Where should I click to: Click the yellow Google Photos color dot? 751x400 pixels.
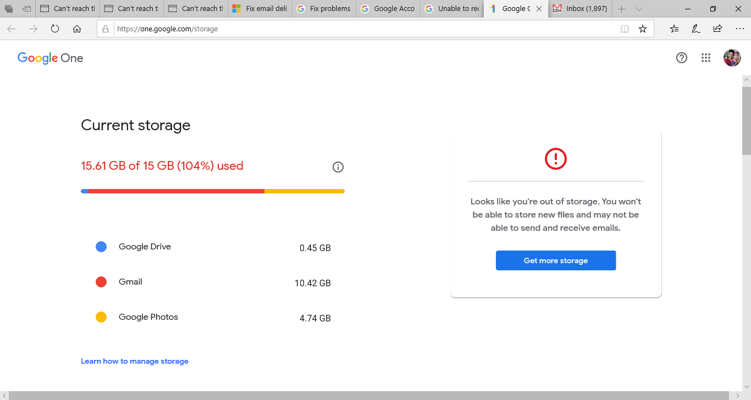[x=101, y=317]
